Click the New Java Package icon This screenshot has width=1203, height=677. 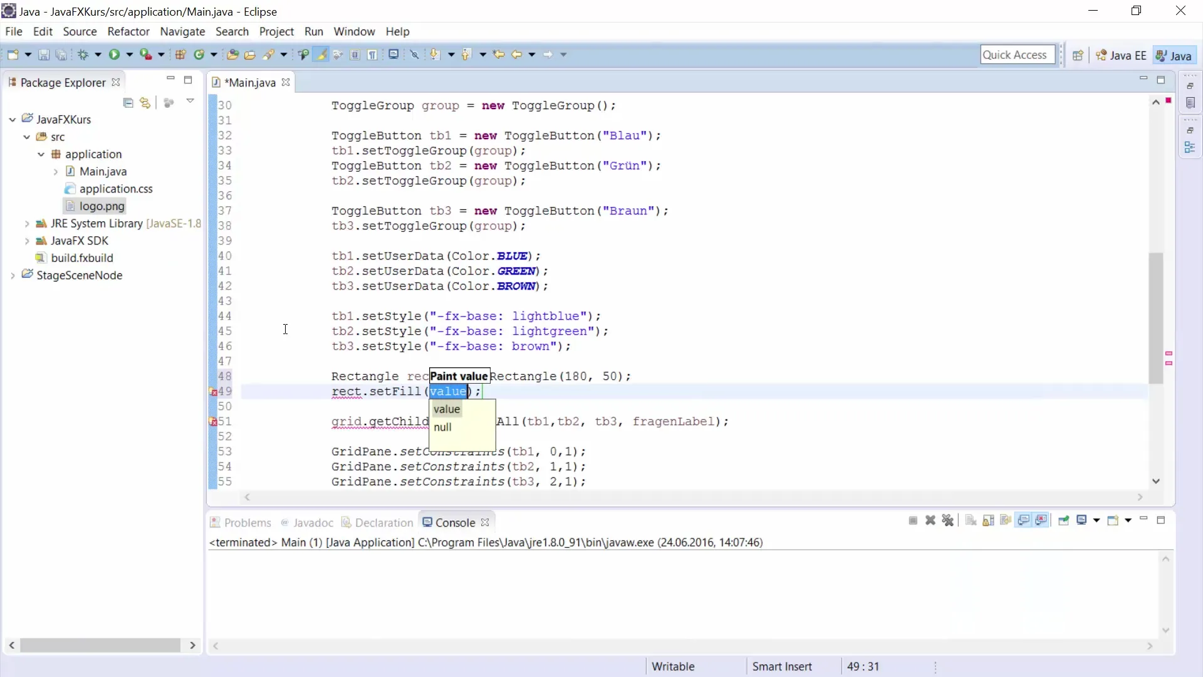coord(180,55)
